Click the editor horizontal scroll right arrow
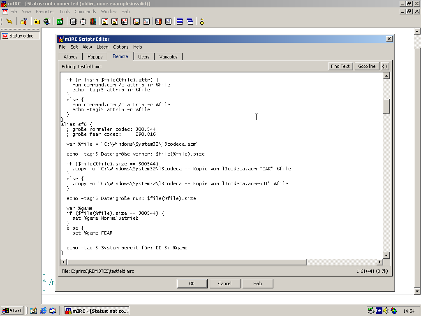This screenshot has height=316, width=421. tap(380, 262)
